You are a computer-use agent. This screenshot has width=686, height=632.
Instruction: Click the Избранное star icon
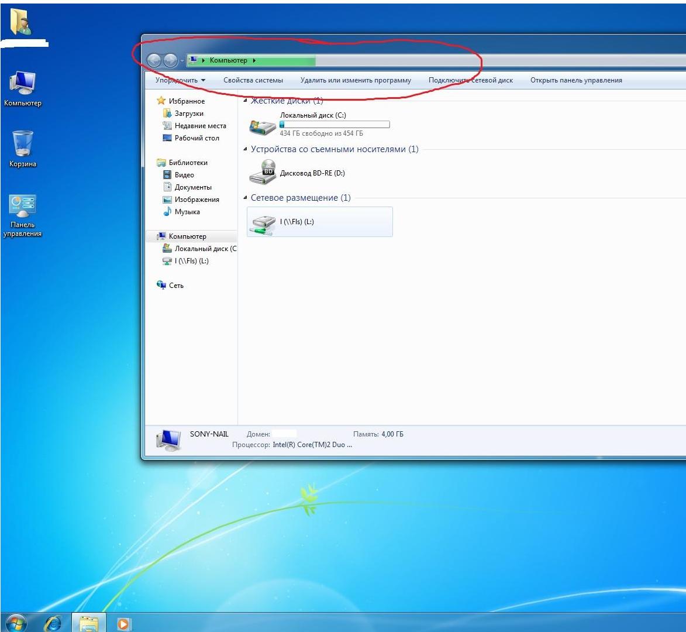pyautogui.click(x=161, y=101)
